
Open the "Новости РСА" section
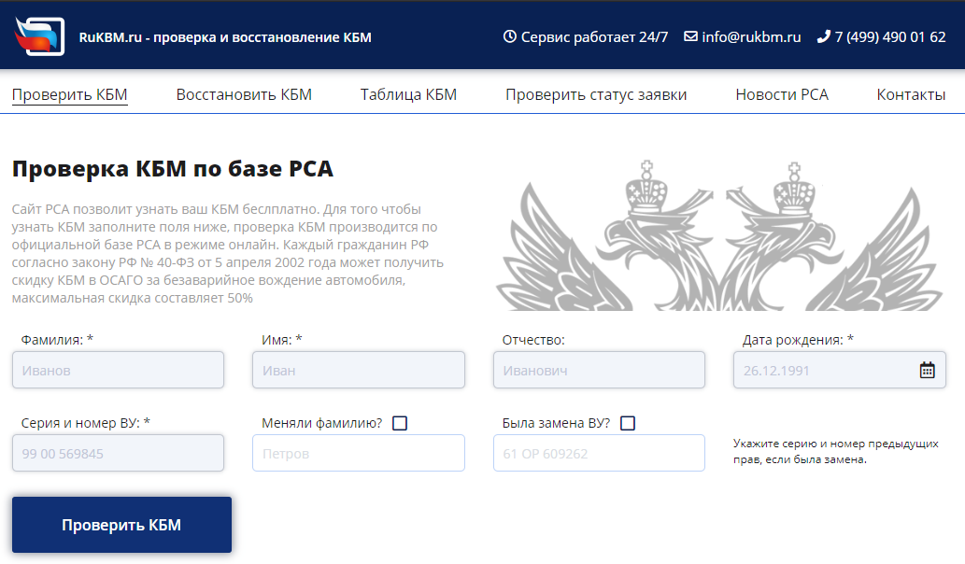coord(781,94)
